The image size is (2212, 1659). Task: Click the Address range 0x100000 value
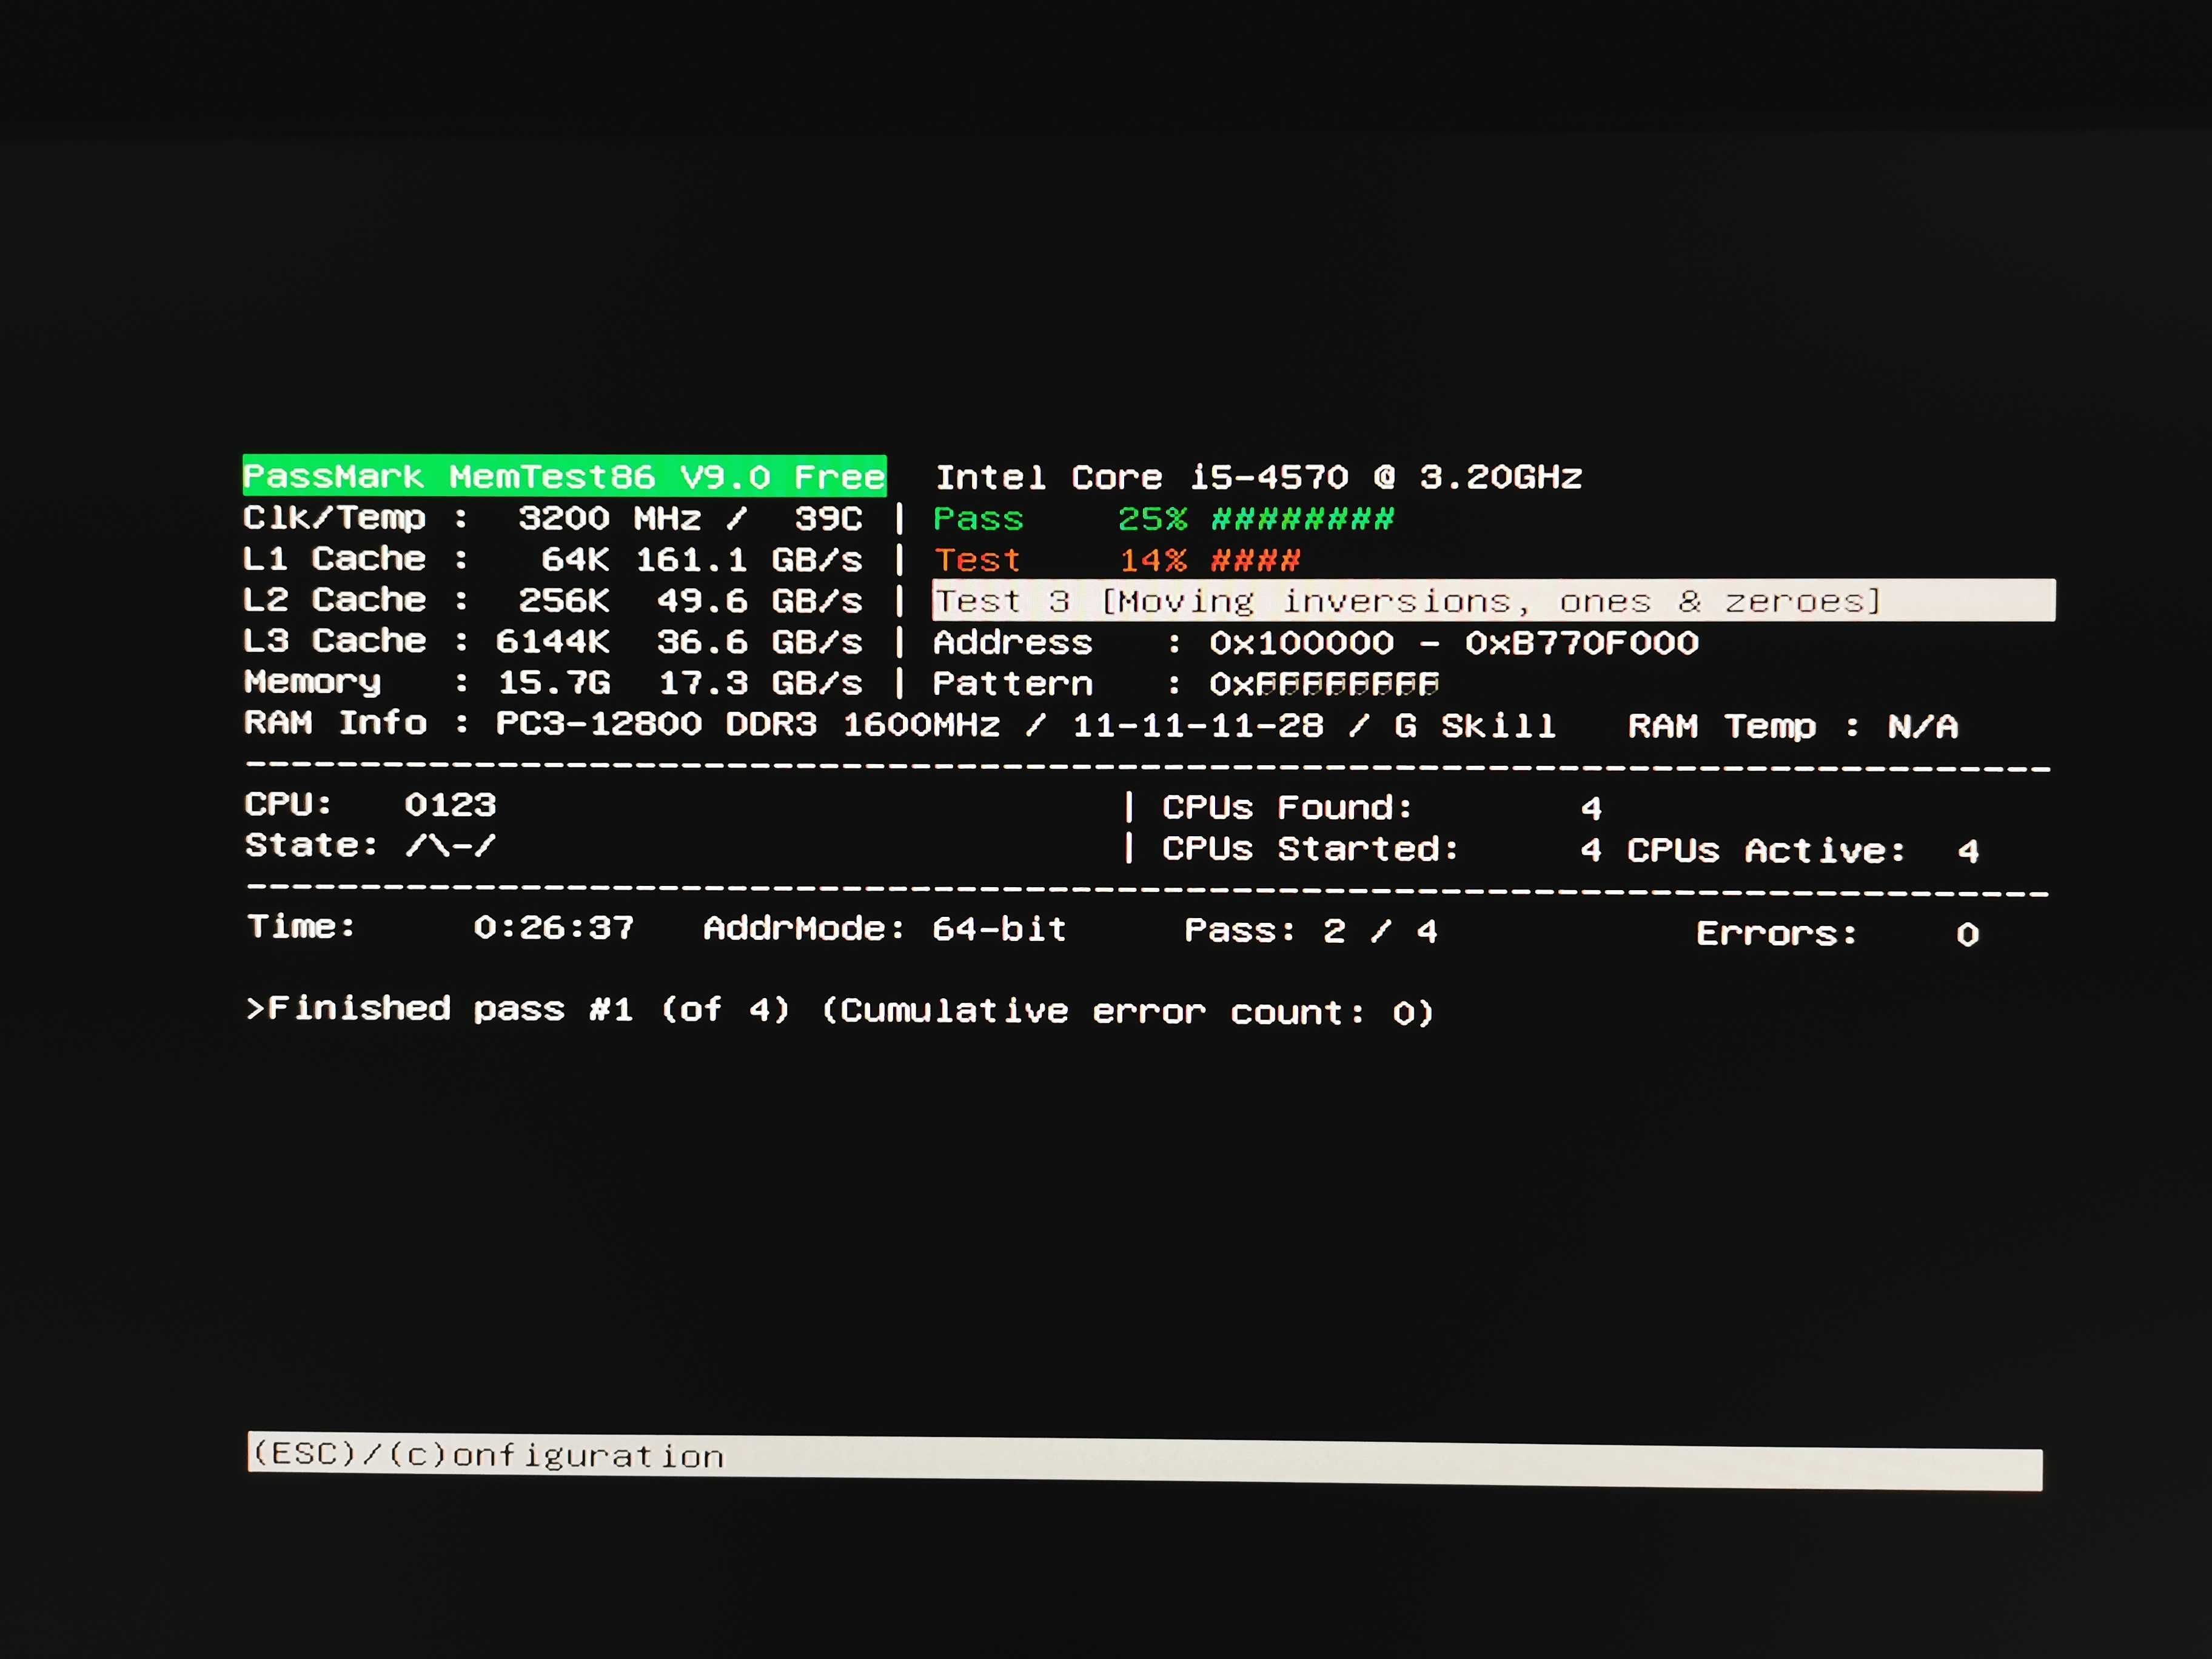click(1454, 643)
